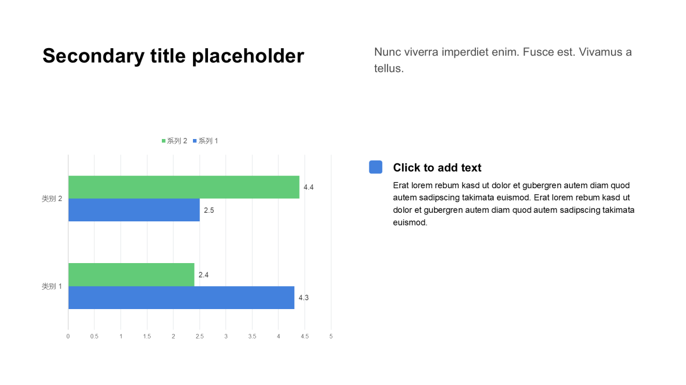
Task: Click the blue rounded square bullet icon
Action: [x=376, y=167]
